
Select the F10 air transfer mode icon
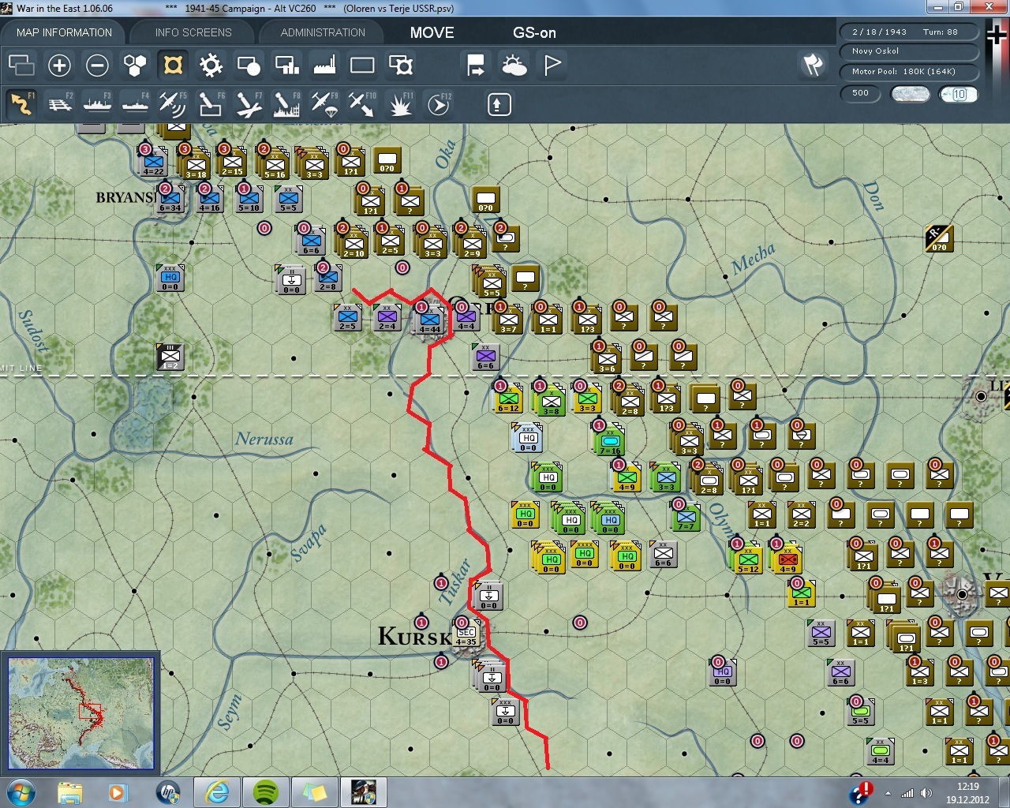pos(362,104)
